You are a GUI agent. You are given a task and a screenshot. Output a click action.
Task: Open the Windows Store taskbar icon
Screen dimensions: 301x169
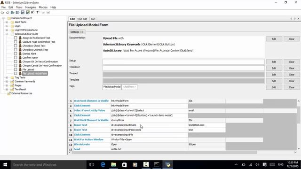[x=124, y=165]
